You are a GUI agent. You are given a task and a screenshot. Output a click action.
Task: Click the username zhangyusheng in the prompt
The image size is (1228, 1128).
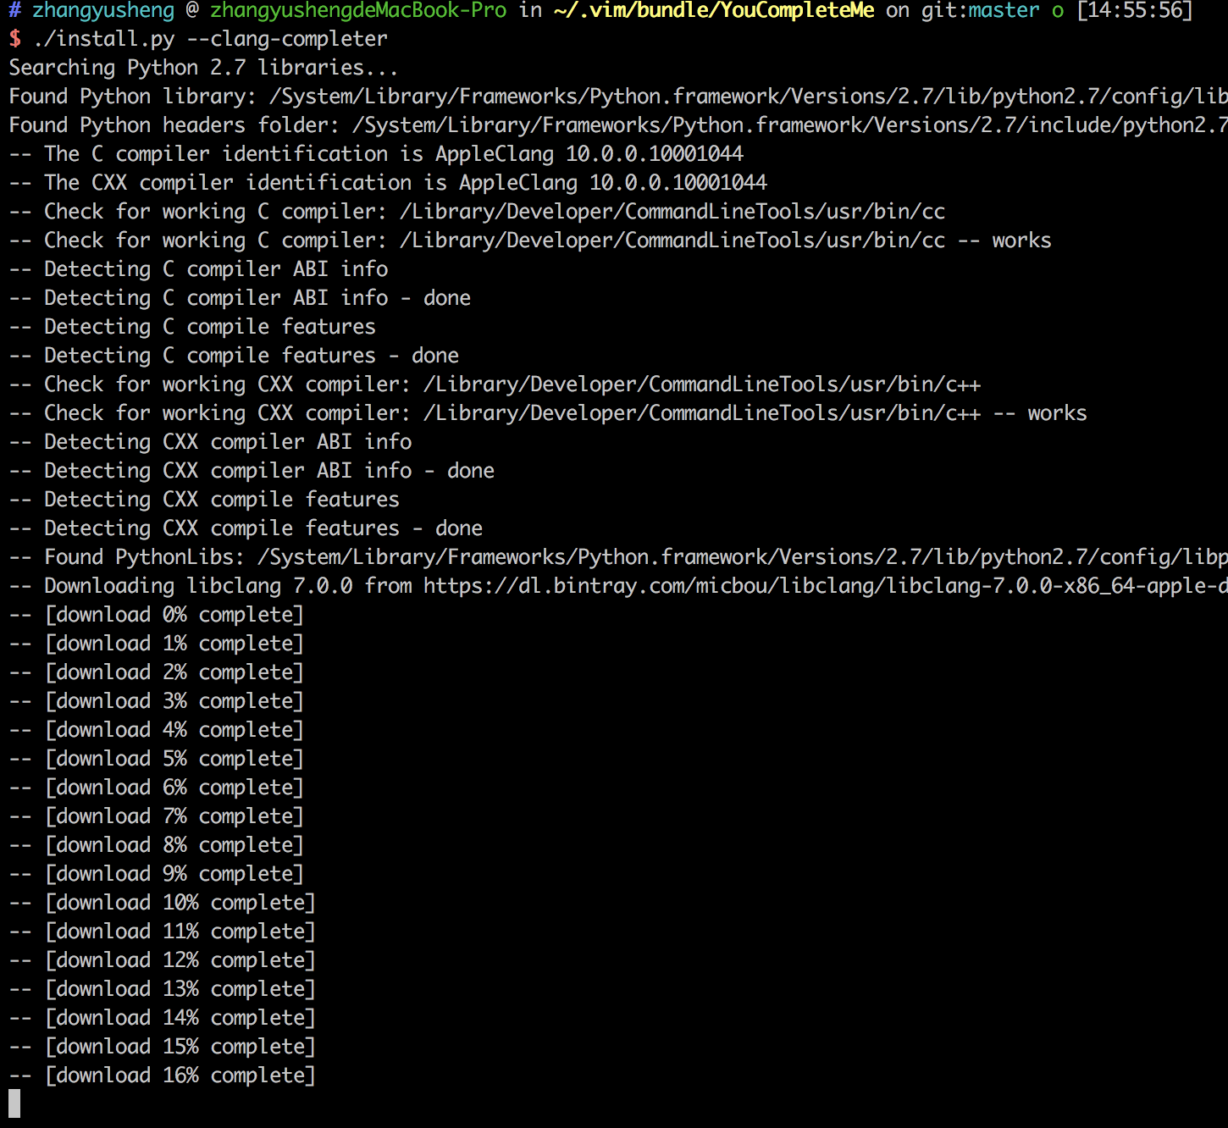click(x=103, y=11)
